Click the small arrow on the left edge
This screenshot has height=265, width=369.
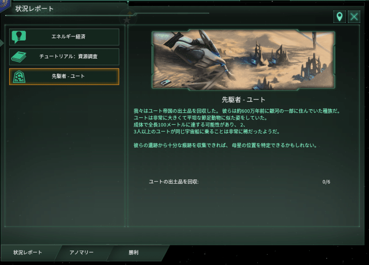[x=2, y=43]
